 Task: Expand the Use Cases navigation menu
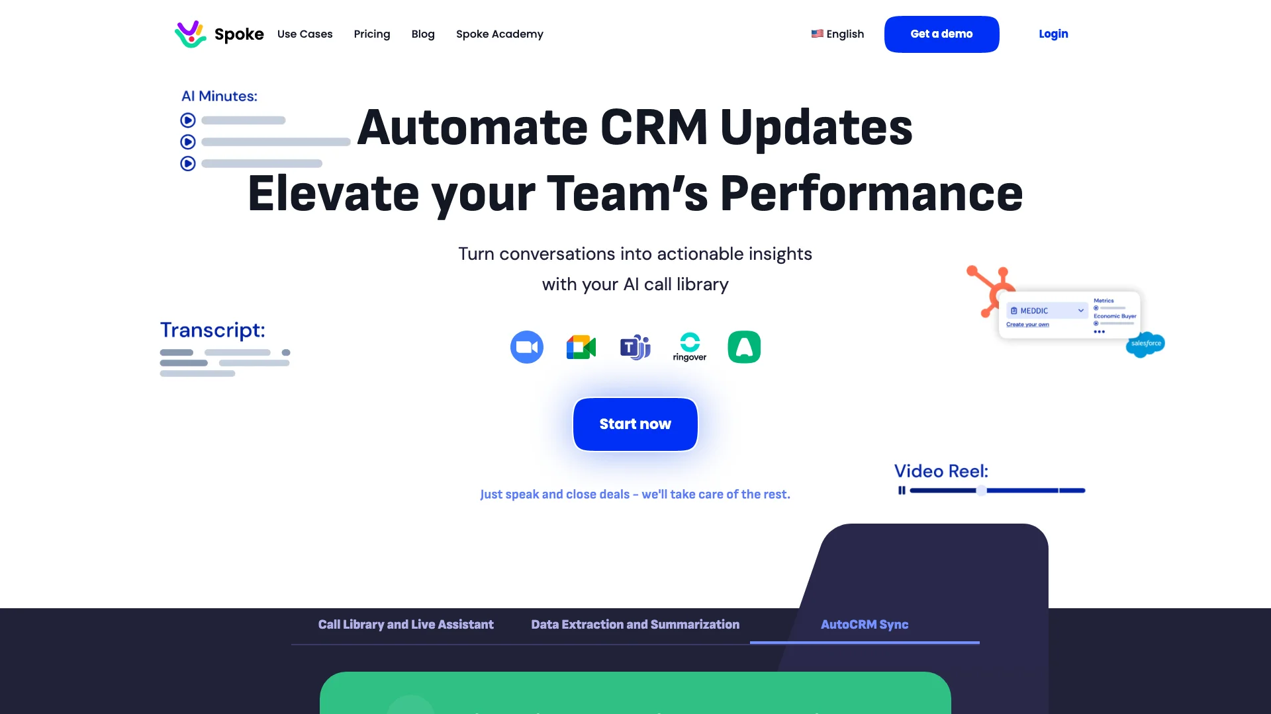coord(305,34)
